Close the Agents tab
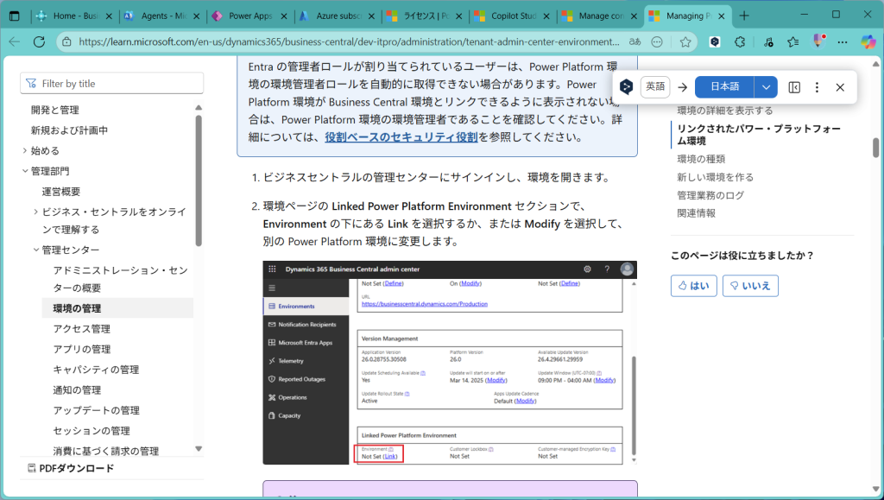 pos(197,16)
